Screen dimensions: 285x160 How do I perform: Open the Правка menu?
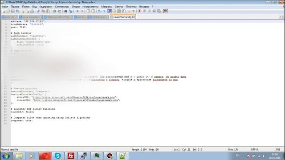click(15, 7)
